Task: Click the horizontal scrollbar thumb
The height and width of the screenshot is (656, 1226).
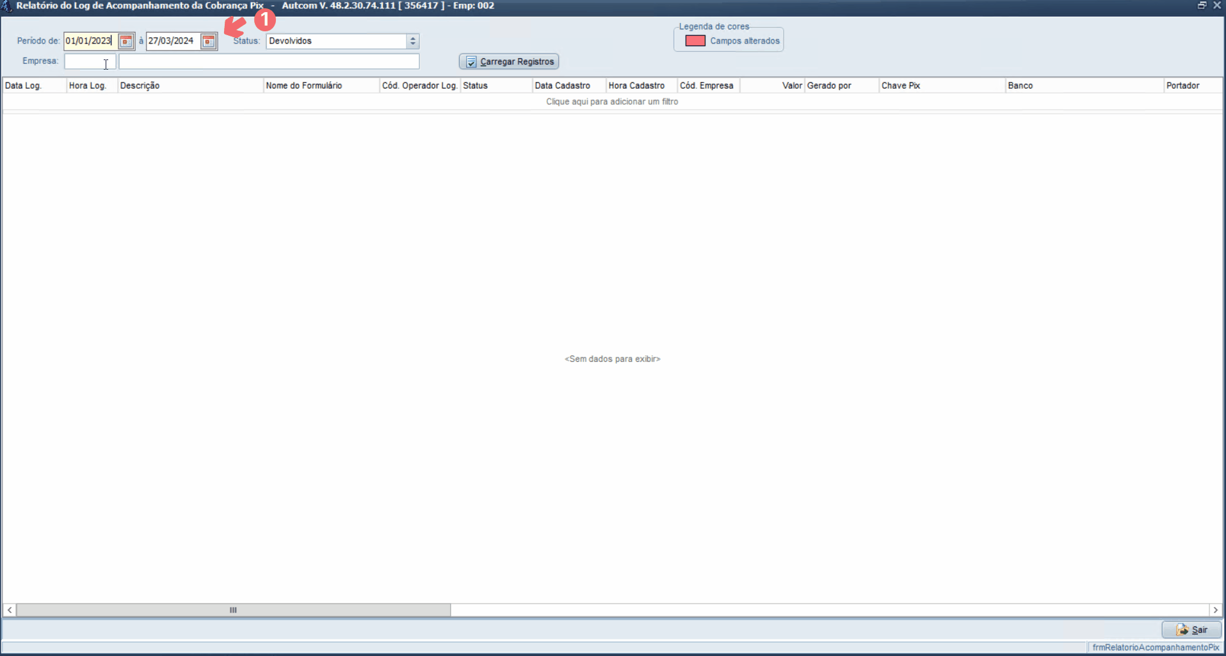Action: (x=234, y=610)
